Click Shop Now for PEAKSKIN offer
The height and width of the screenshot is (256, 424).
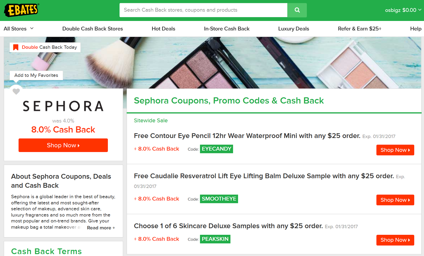pos(395,240)
